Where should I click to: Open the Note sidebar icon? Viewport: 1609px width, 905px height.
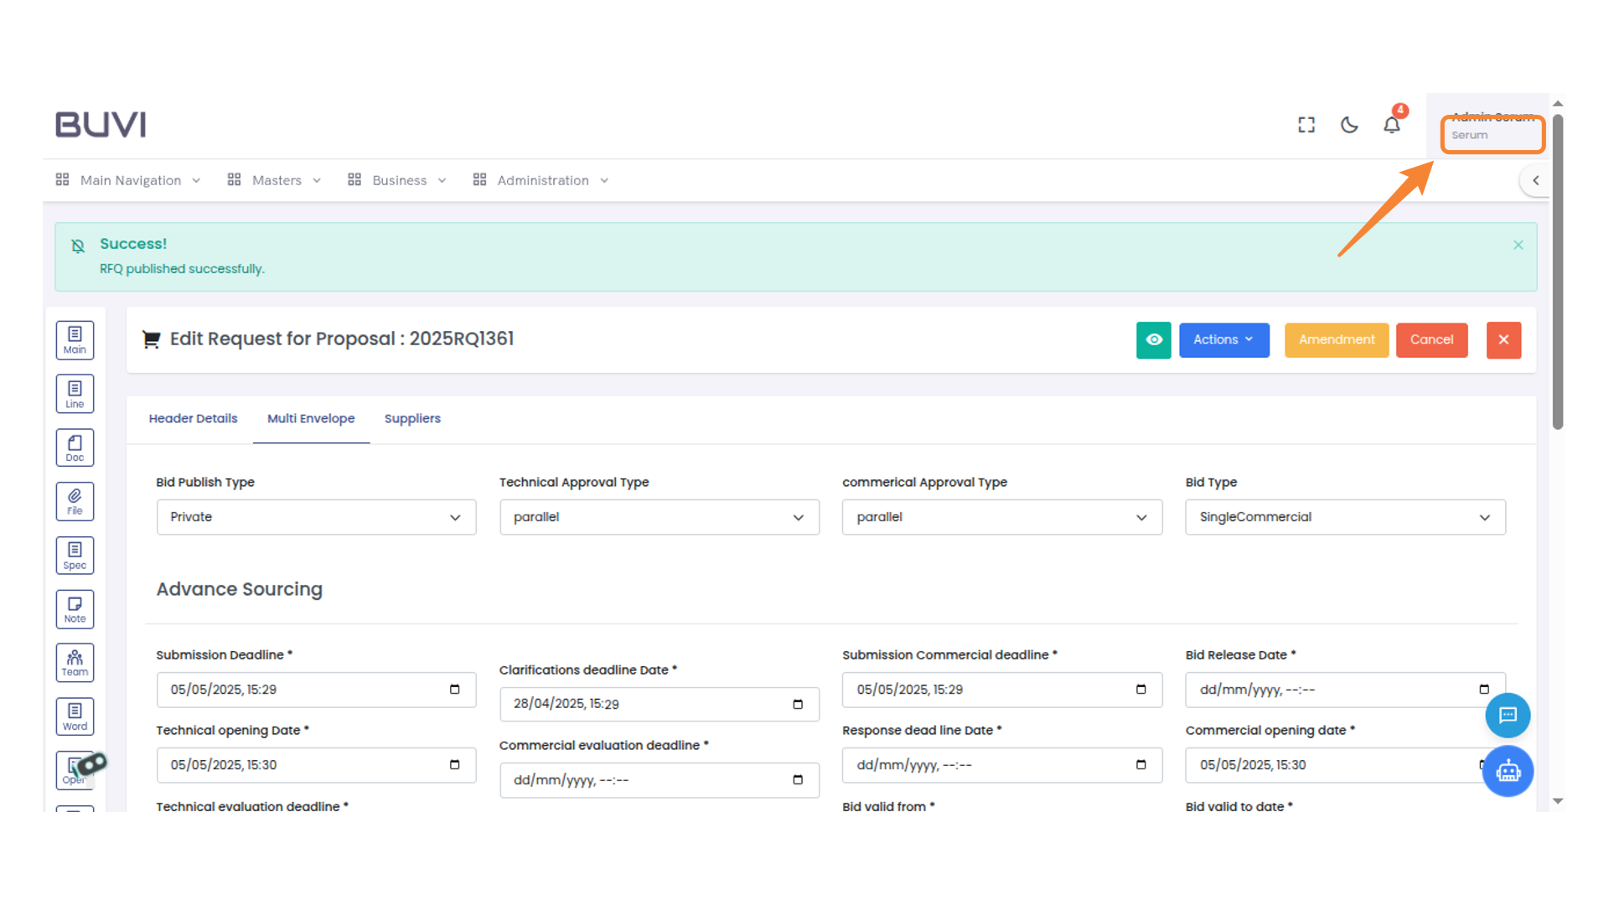pyautogui.click(x=75, y=609)
